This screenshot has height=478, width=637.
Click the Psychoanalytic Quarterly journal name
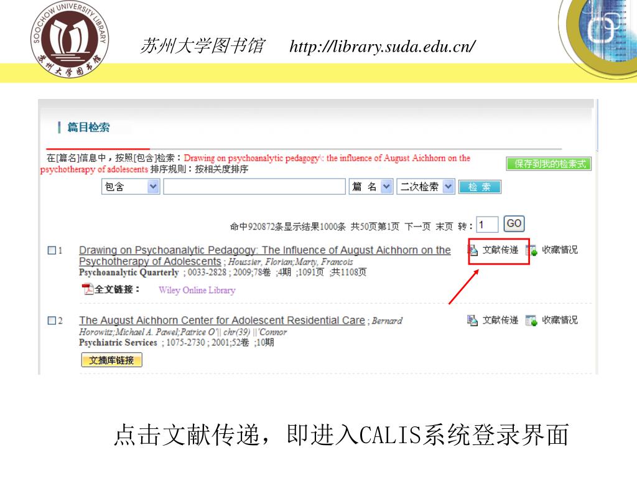129,273
